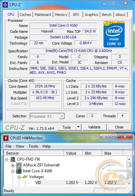Viewport: 135px width, 196px height.
Task: Click the HWMonitor vertical scrollbar thumb
Action: 129,164
